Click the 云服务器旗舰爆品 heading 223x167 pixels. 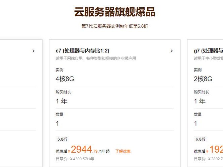115,12
